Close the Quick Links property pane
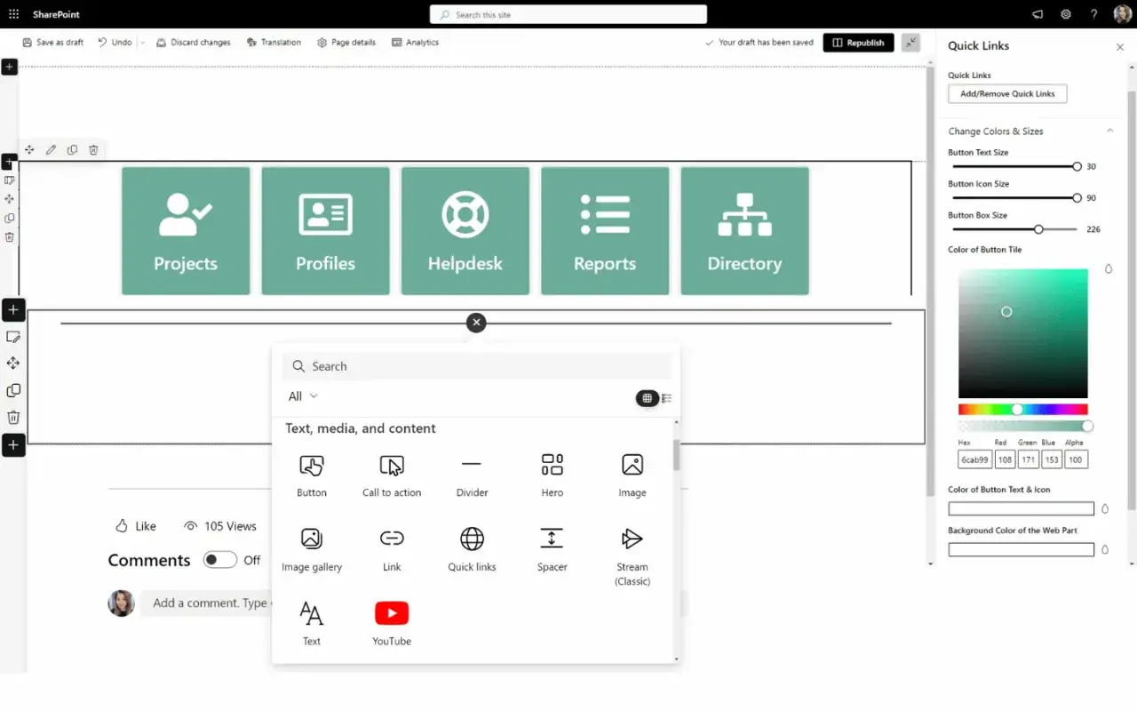Image resolution: width=1137 pixels, height=711 pixels. pos(1119,47)
